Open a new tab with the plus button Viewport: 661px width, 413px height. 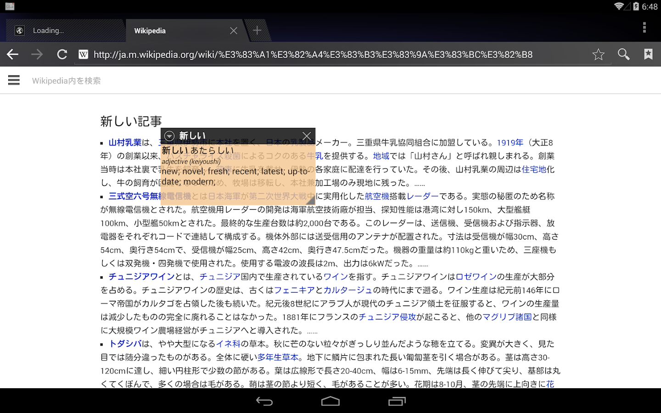coord(257,30)
